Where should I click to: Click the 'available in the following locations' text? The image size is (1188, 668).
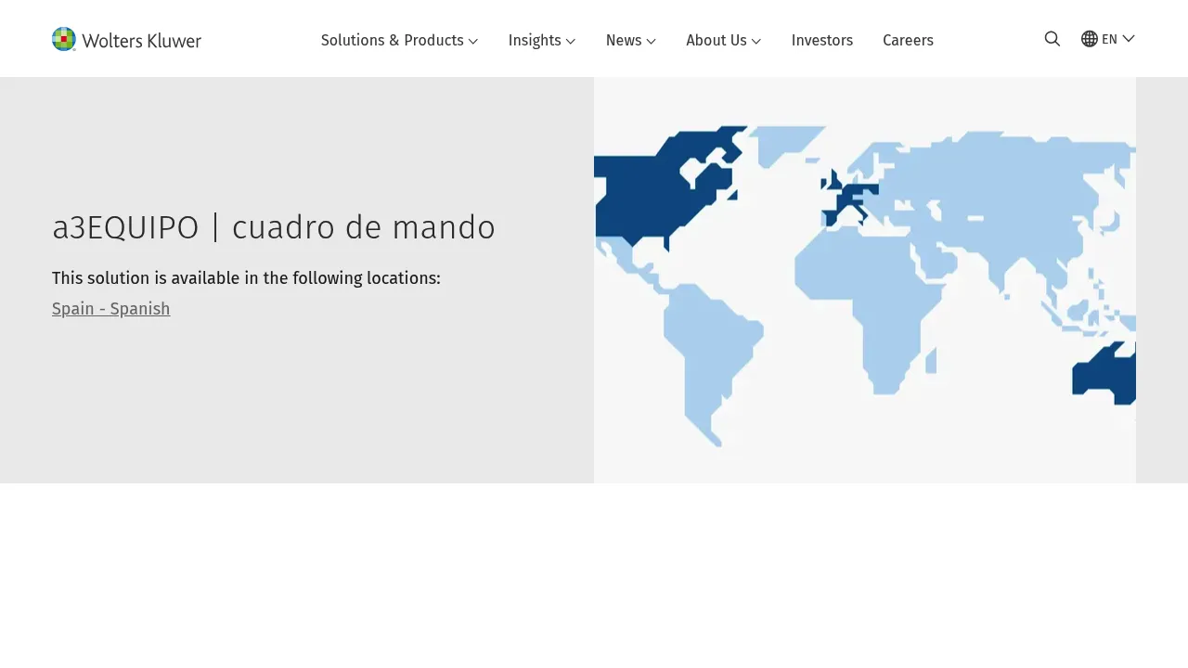coord(306,278)
